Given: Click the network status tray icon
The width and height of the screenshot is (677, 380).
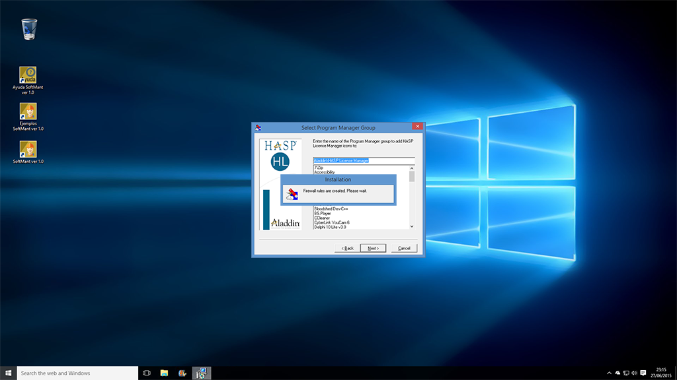Looking at the screenshot, I should tap(625, 373).
